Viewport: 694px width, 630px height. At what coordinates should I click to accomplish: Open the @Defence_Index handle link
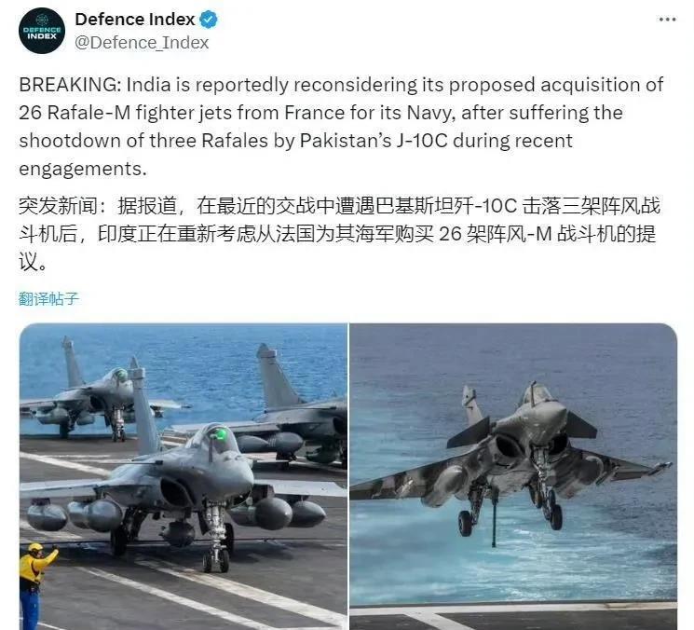pyautogui.click(x=142, y=43)
